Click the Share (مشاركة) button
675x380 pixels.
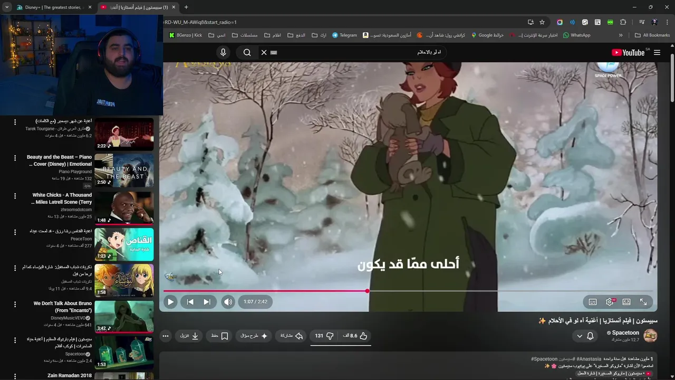(x=292, y=336)
